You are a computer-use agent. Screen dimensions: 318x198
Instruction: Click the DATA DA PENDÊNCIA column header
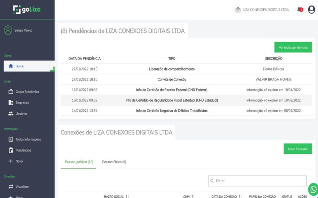(84, 59)
